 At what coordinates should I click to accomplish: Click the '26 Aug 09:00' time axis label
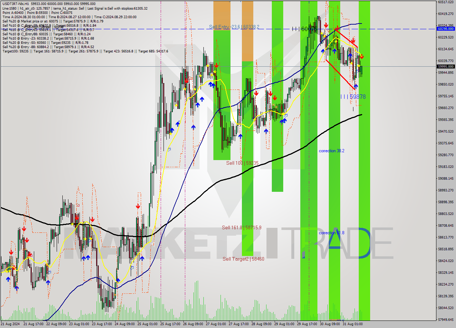193,324
